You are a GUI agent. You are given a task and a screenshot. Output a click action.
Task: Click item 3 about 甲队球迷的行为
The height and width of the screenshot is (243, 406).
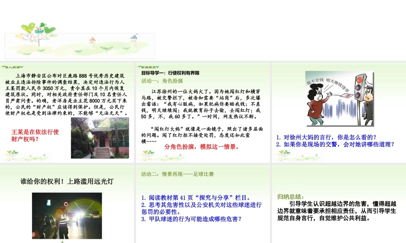192,219
